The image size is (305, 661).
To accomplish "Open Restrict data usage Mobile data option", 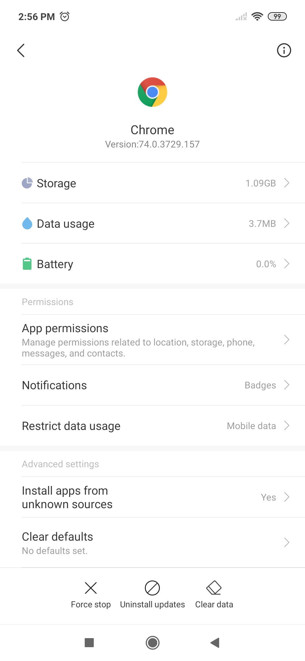I will (251, 426).
